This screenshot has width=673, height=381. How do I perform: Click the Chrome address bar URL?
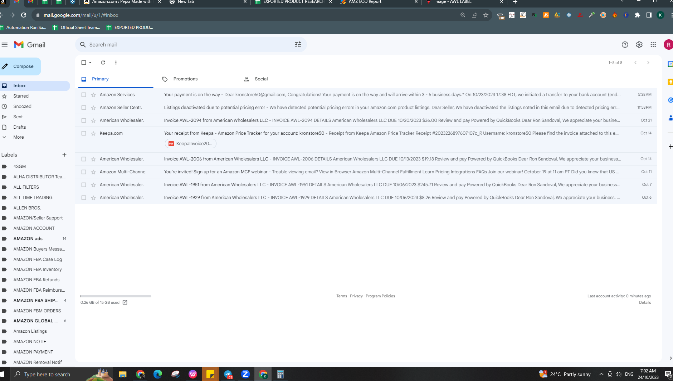coord(81,15)
